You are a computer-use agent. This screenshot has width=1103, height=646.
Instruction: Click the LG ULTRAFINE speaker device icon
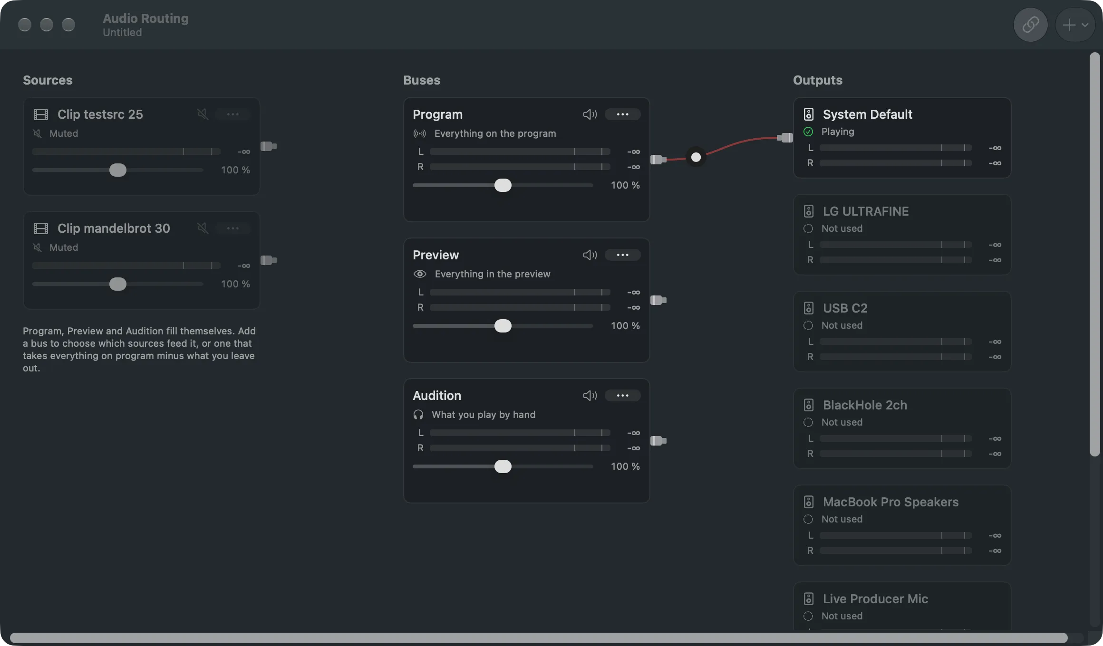(x=809, y=211)
